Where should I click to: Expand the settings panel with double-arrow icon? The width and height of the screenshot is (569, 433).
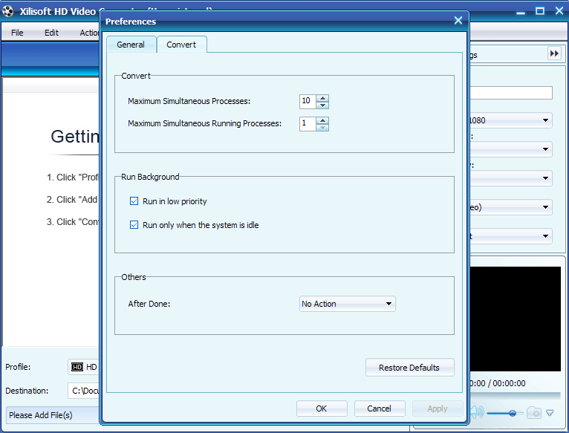[554, 53]
